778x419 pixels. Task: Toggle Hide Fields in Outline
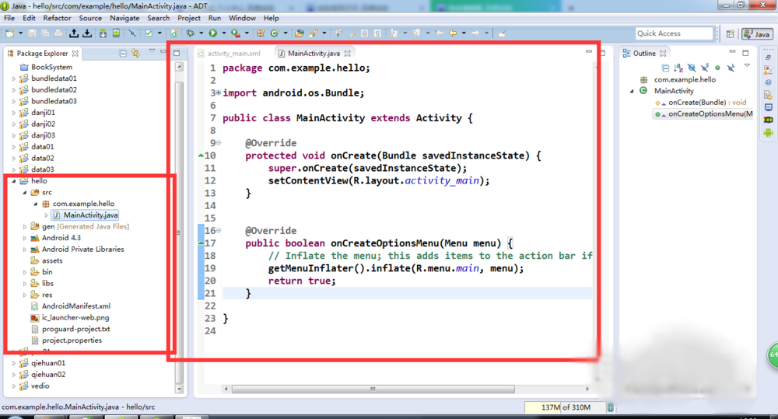692,68
